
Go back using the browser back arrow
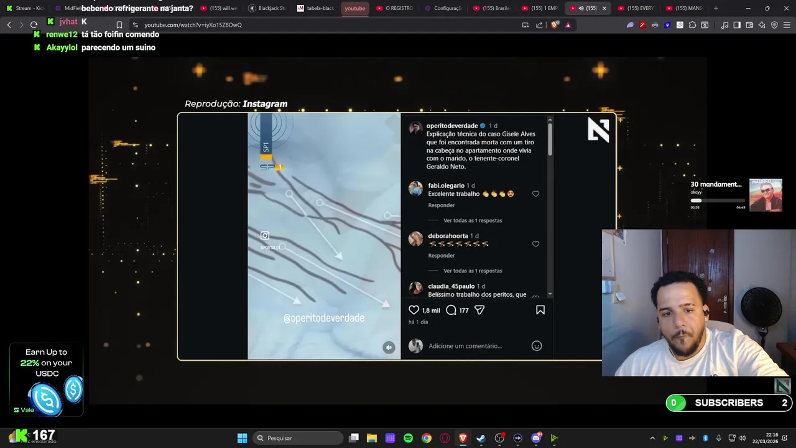coord(9,25)
